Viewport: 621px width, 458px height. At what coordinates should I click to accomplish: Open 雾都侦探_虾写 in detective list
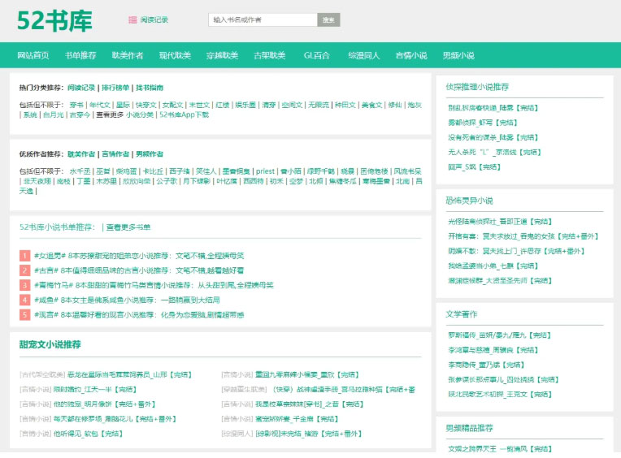pos(482,123)
